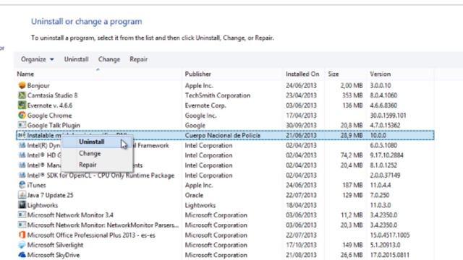Click the Lightworks icon

(x=22, y=205)
